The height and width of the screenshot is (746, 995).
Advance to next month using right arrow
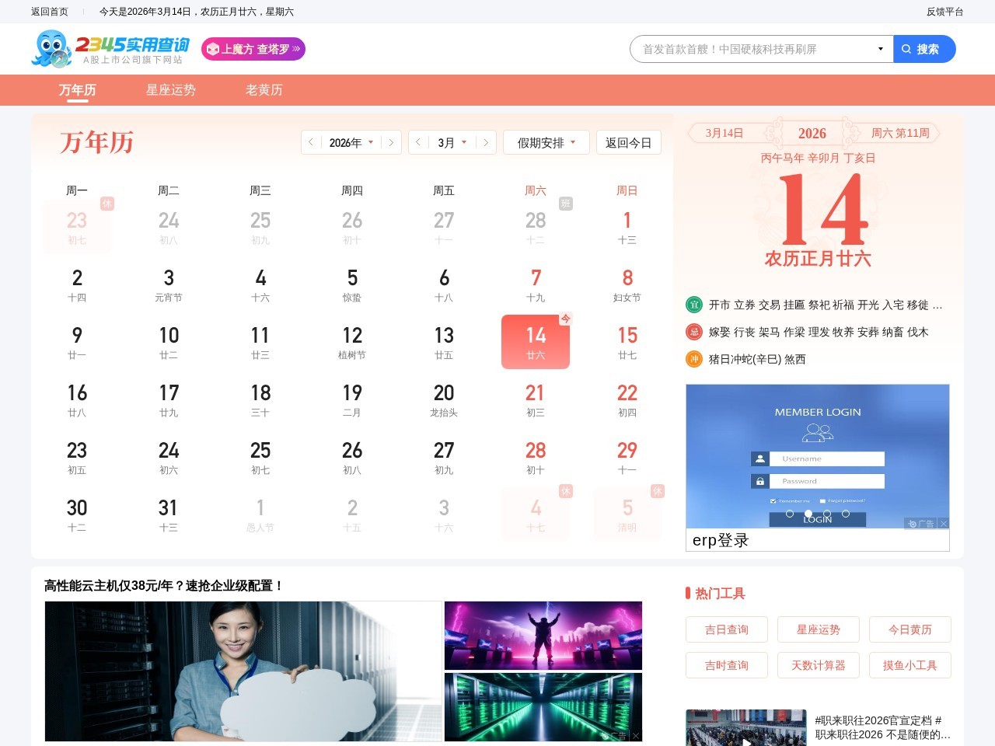coord(486,142)
